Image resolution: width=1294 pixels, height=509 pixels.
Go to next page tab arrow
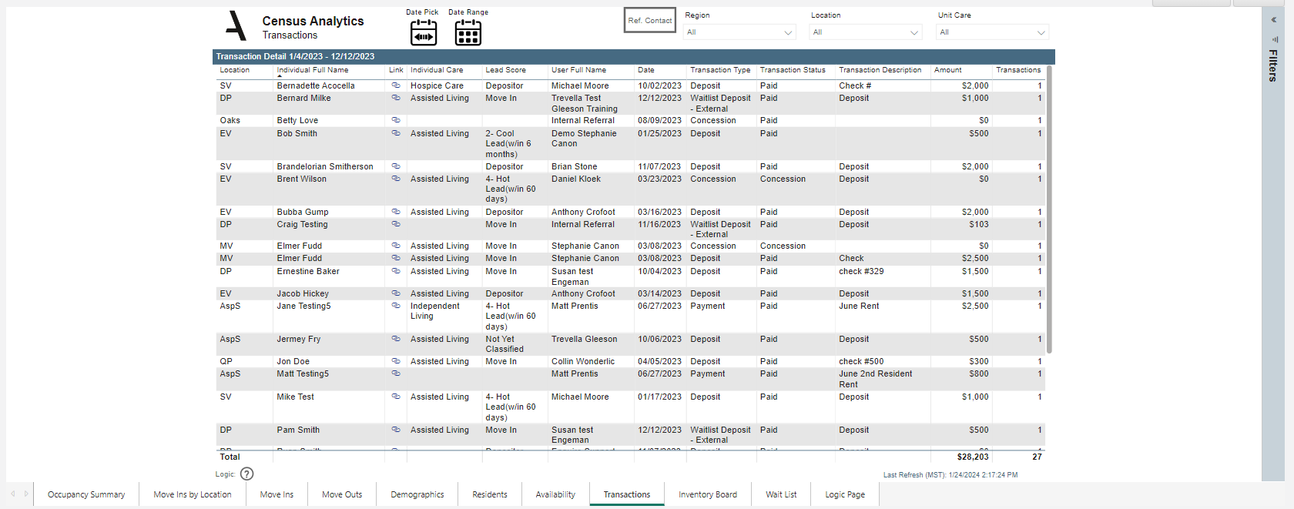pyautogui.click(x=26, y=494)
